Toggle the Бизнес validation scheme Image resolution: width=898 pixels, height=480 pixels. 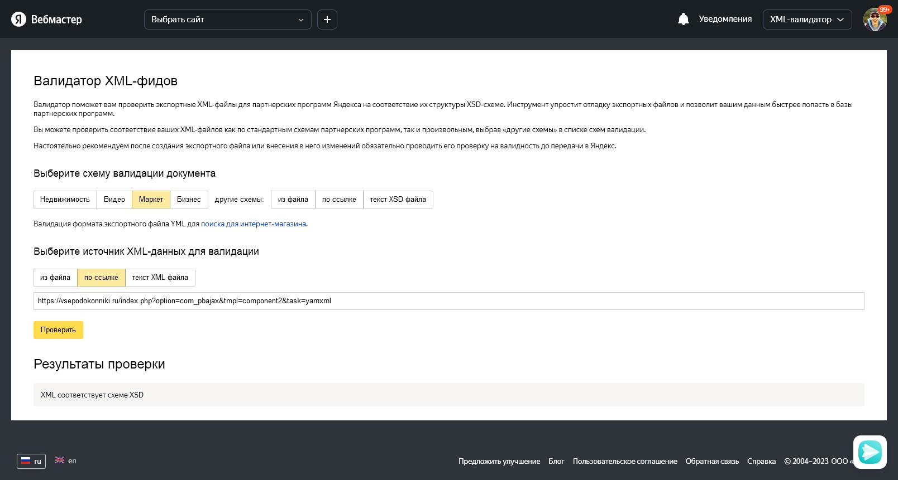pyautogui.click(x=189, y=200)
